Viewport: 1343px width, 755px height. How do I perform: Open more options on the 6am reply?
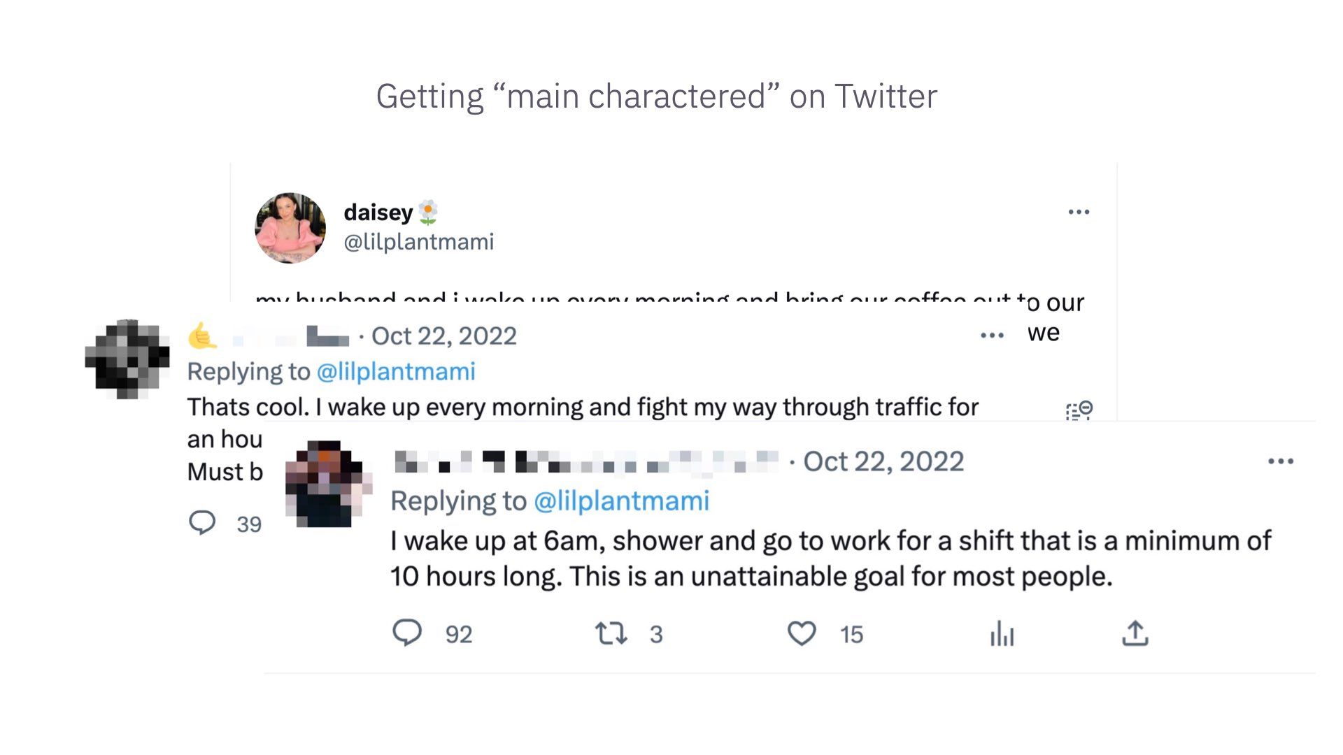tap(1281, 461)
